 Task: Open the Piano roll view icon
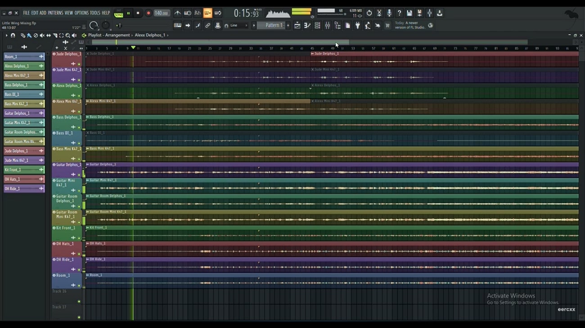tap(307, 26)
